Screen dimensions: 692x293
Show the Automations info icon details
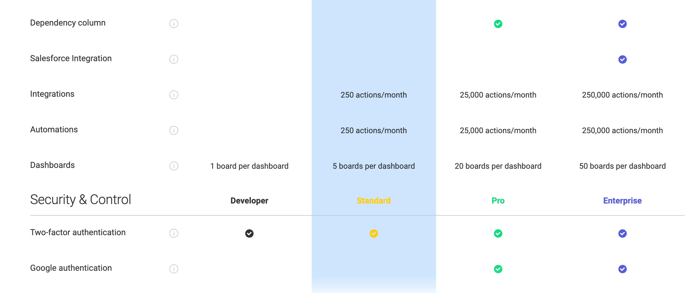tap(174, 130)
